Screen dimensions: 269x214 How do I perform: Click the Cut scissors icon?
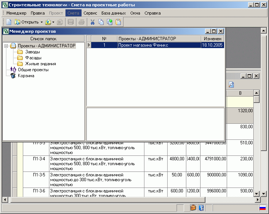[x=92, y=22]
